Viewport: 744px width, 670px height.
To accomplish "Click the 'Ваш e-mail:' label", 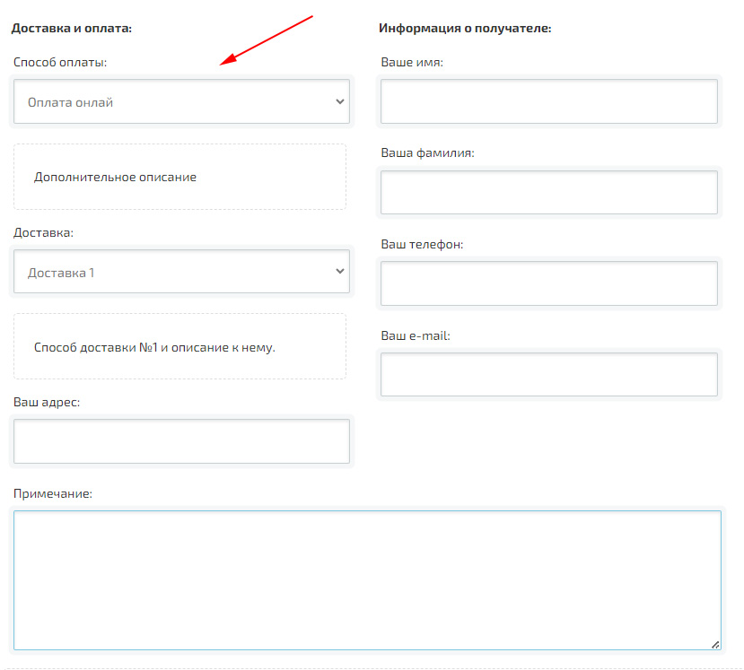I will 416,336.
